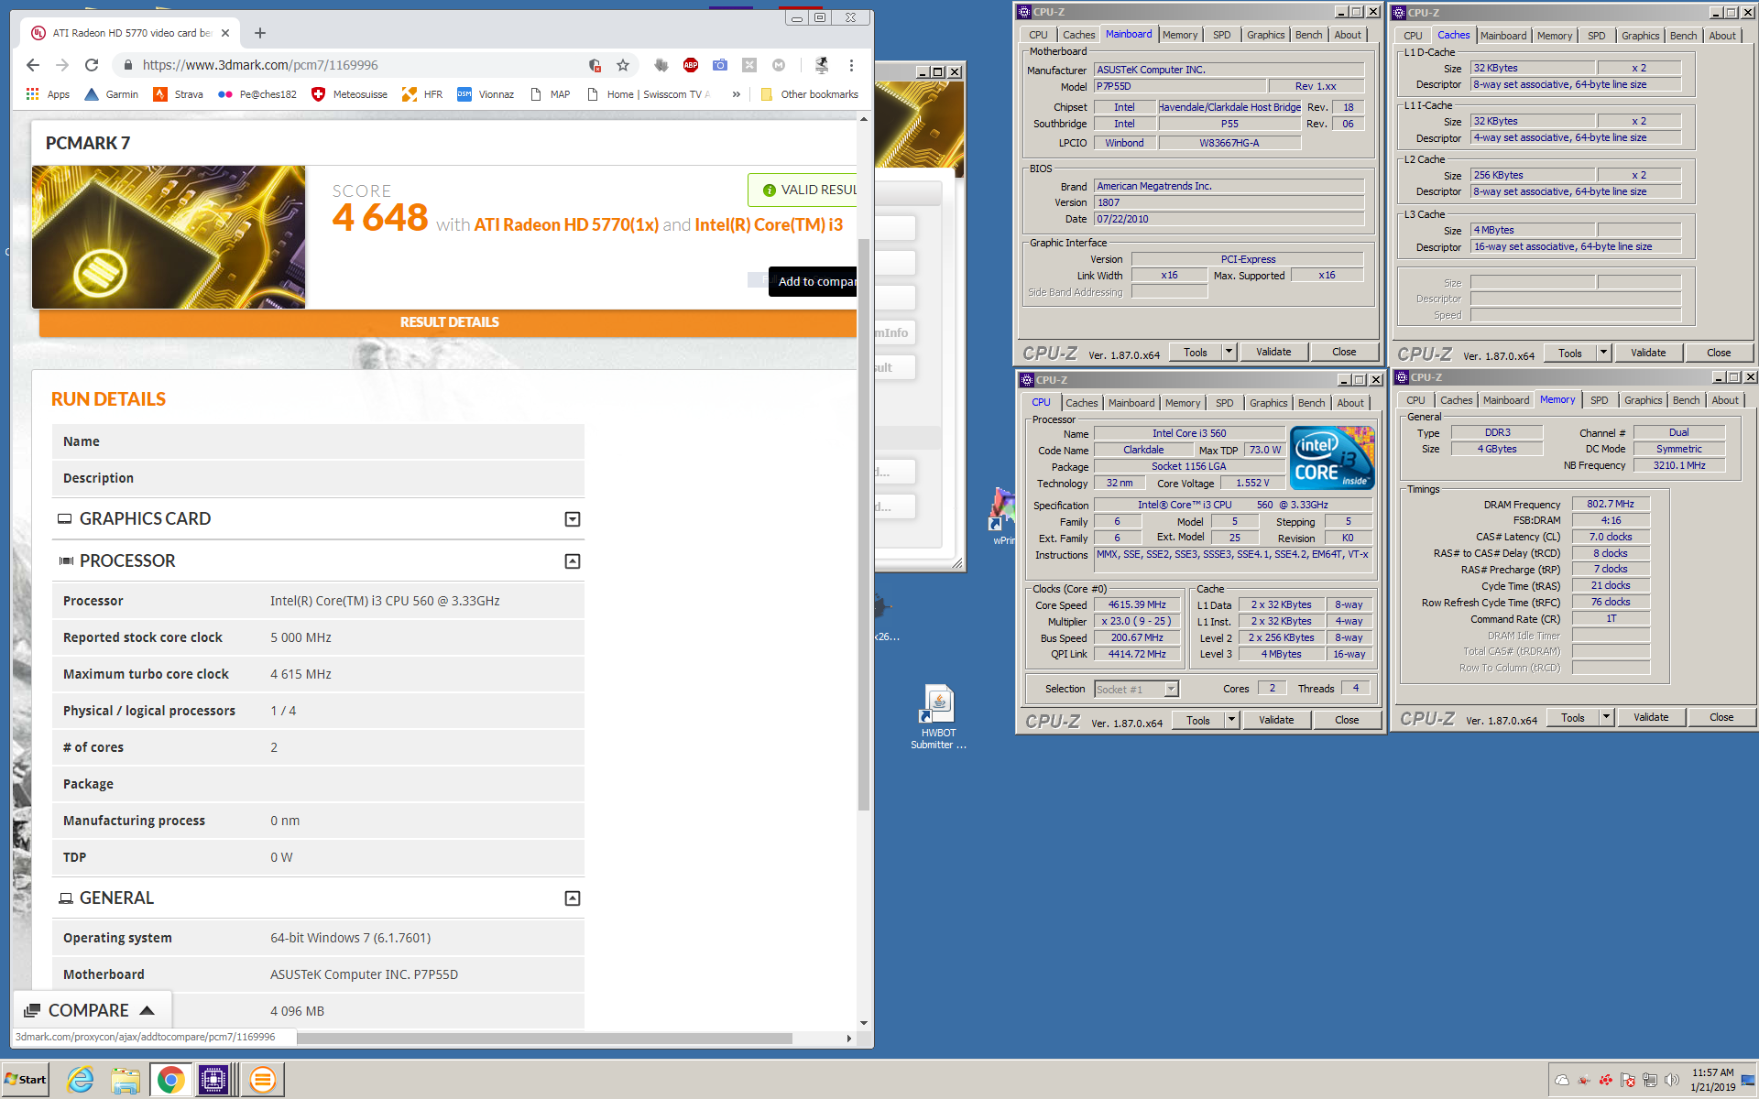This screenshot has height=1099, width=1759.
Task: Go back in Chrome browser
Action: coord(33,65)
